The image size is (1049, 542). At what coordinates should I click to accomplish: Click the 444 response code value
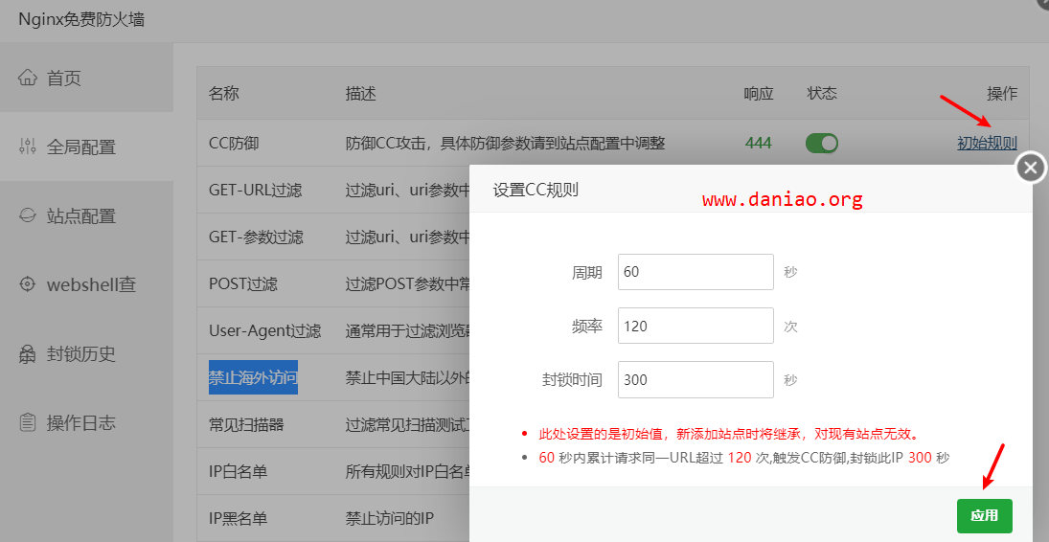coord(758,144)
